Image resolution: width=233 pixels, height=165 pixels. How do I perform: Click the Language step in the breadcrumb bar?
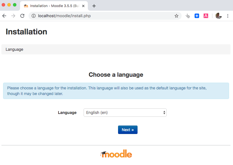[14, 49]
